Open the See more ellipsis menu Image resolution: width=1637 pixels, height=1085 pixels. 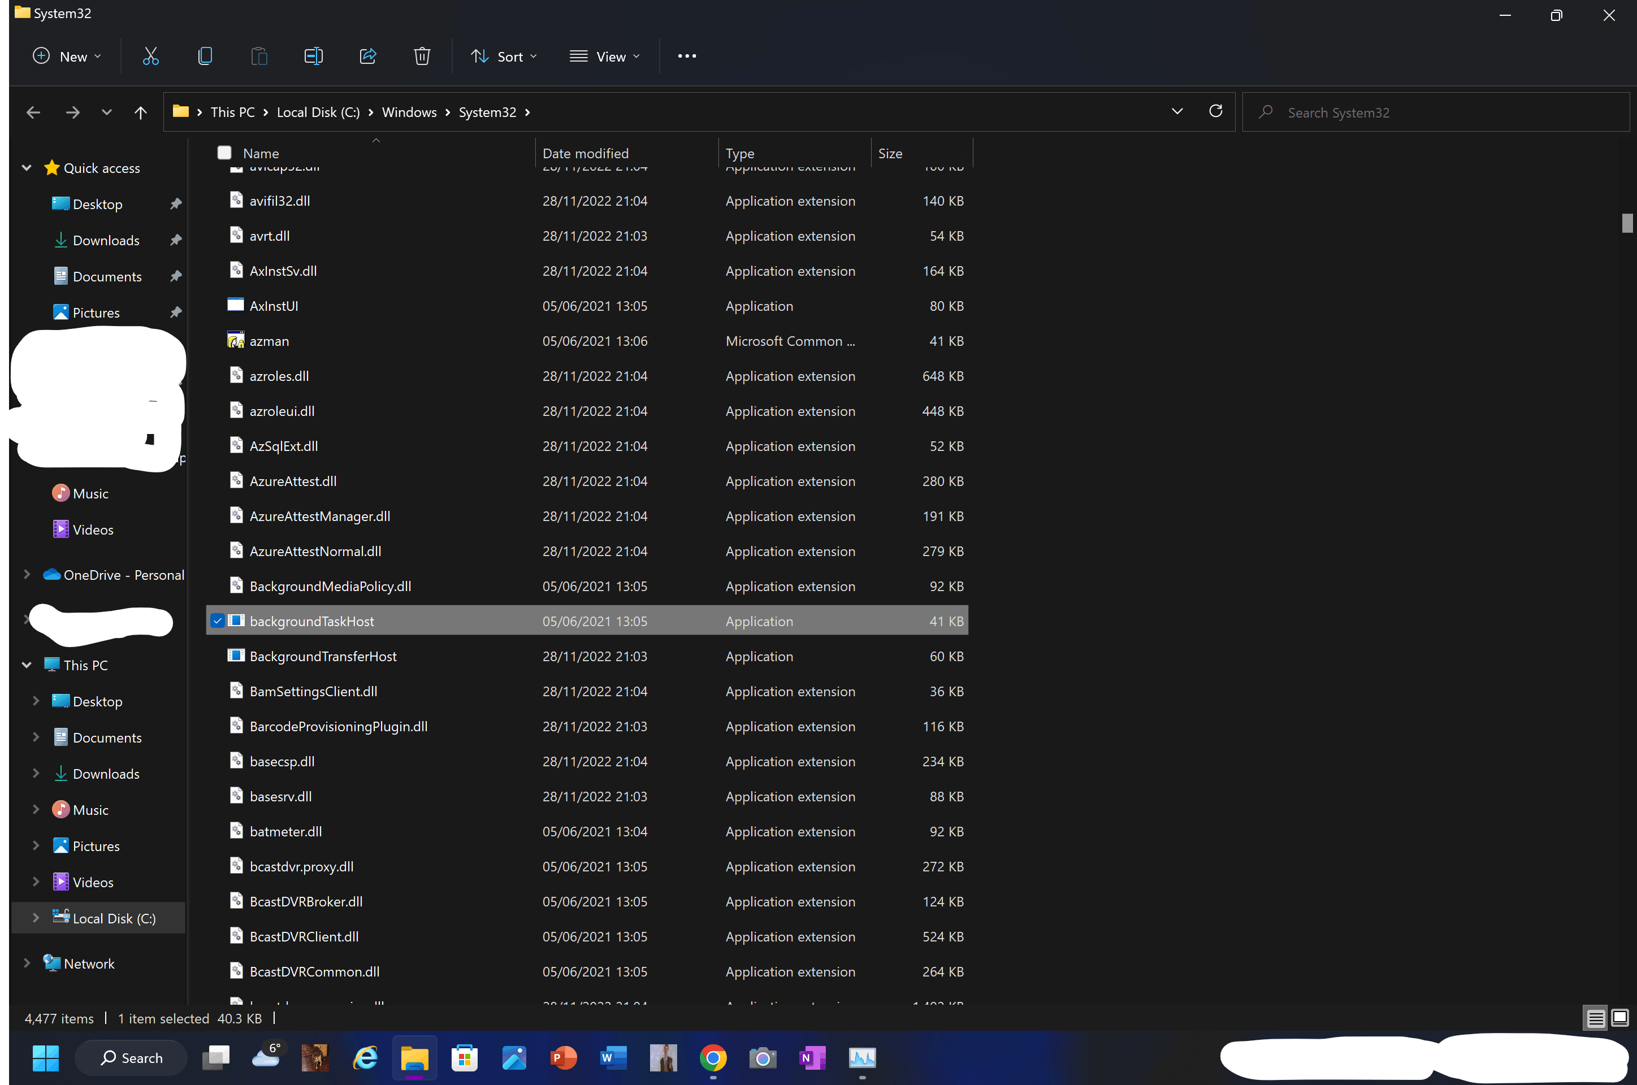[687, 56]
